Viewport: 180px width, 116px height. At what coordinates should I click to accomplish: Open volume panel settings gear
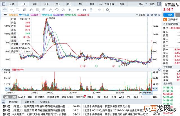(159, 69)
